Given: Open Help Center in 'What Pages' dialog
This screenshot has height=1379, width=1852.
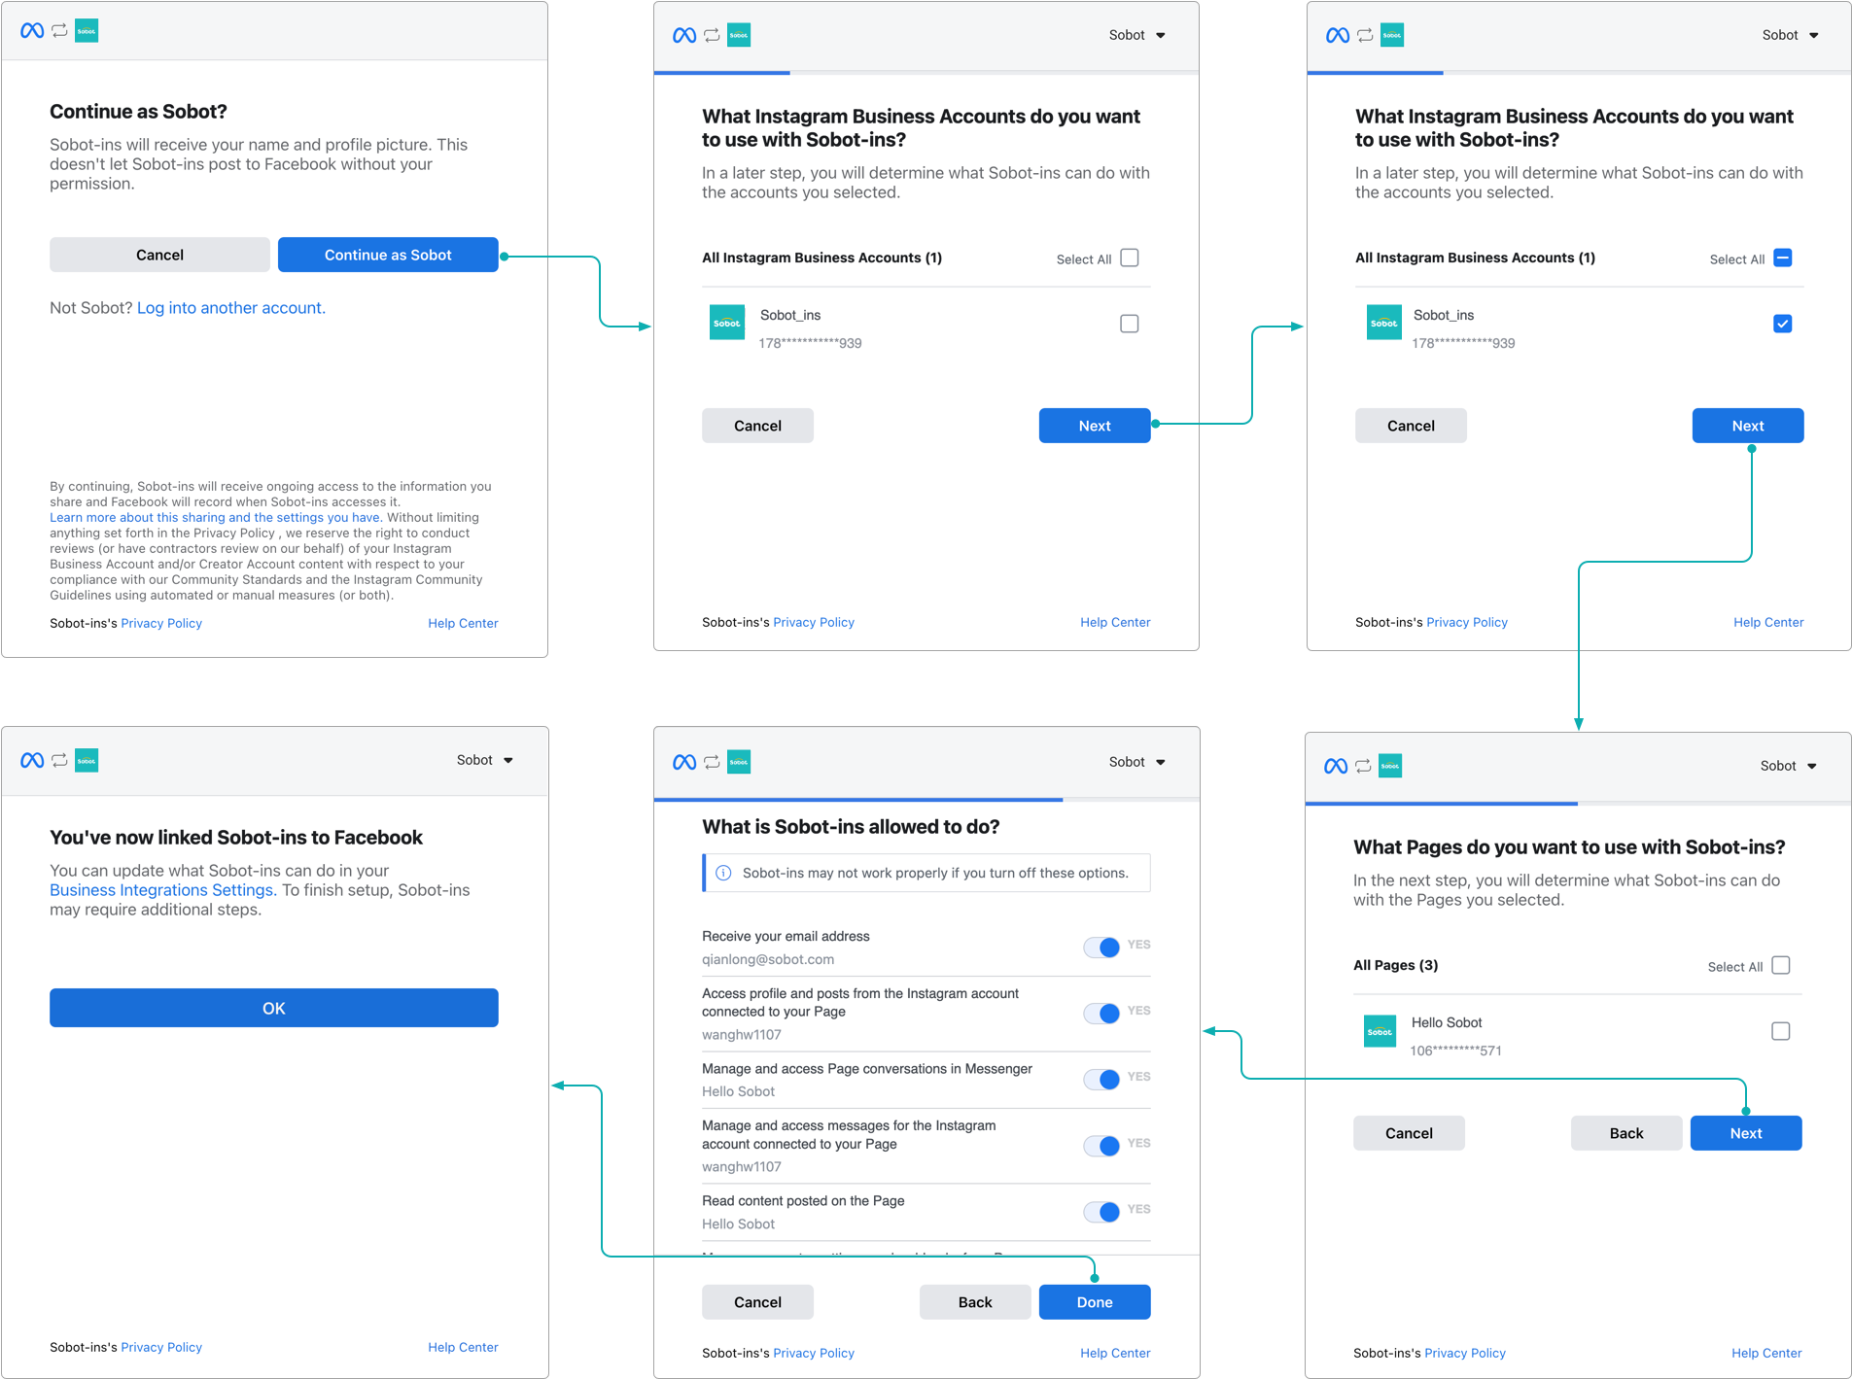Looking at the screenshot, I should point(1766,1353).
